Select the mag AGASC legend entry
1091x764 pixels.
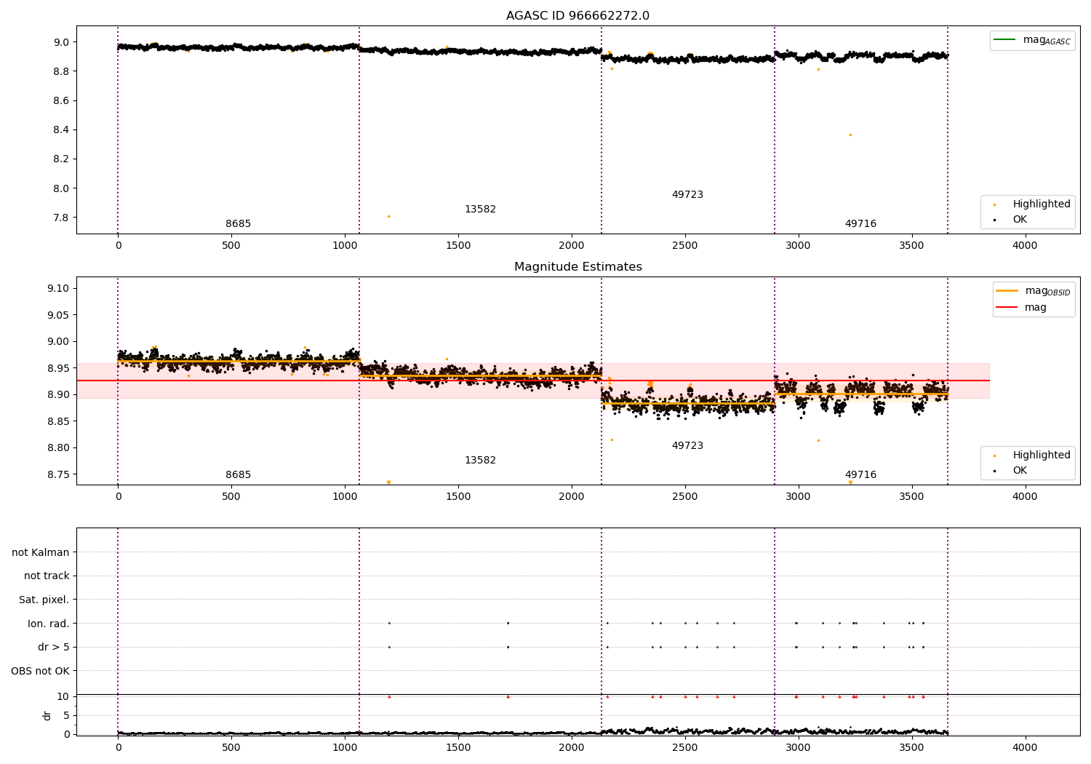1047,40
